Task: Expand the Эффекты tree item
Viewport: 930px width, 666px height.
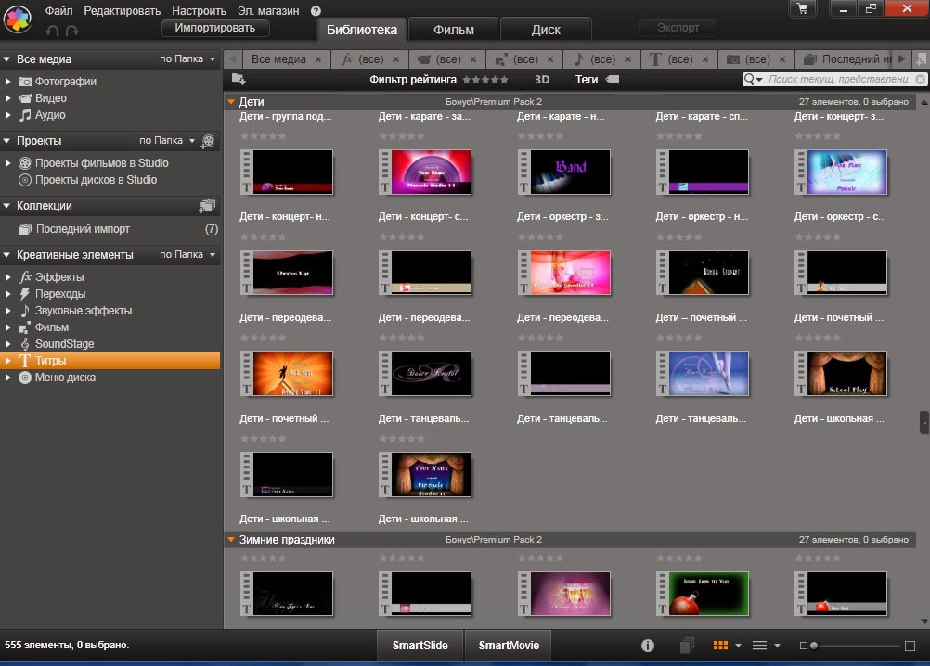Action: tap(8, 277)
